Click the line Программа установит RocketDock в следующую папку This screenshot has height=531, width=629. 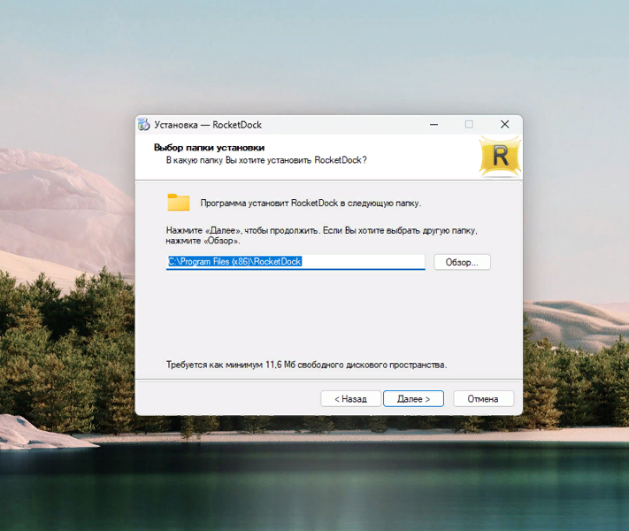point(311,203)
